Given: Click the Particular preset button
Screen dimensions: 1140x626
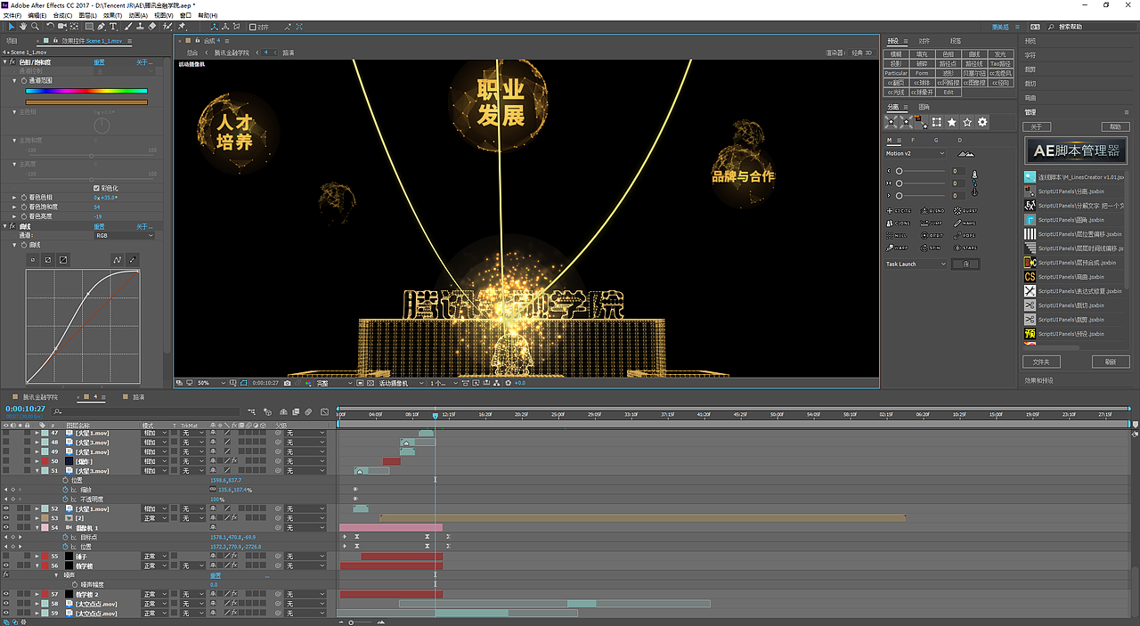Looking at the screenshot, I should [x=897, y=73].
